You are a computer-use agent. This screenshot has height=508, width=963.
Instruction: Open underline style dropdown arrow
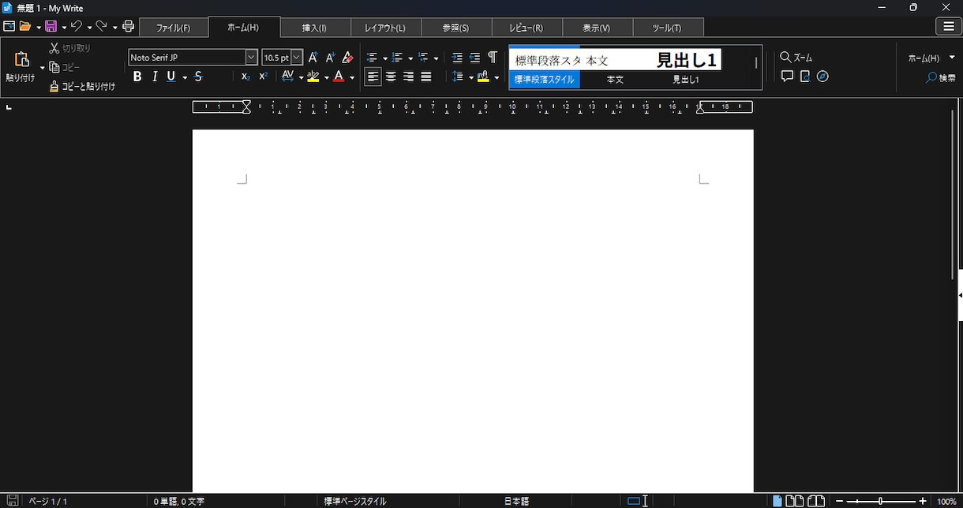tap(185, 77)
